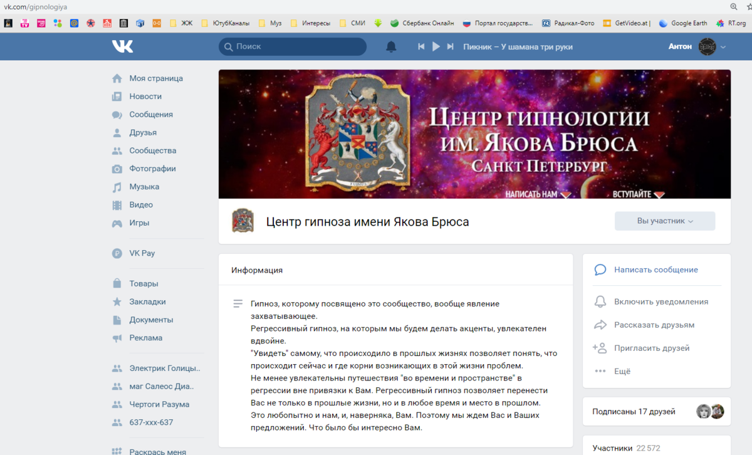The height and width of the screenshot is (455, 752).
Task: Open the Сбербанк Онлайн bookmark
Action: click(422, 23)
